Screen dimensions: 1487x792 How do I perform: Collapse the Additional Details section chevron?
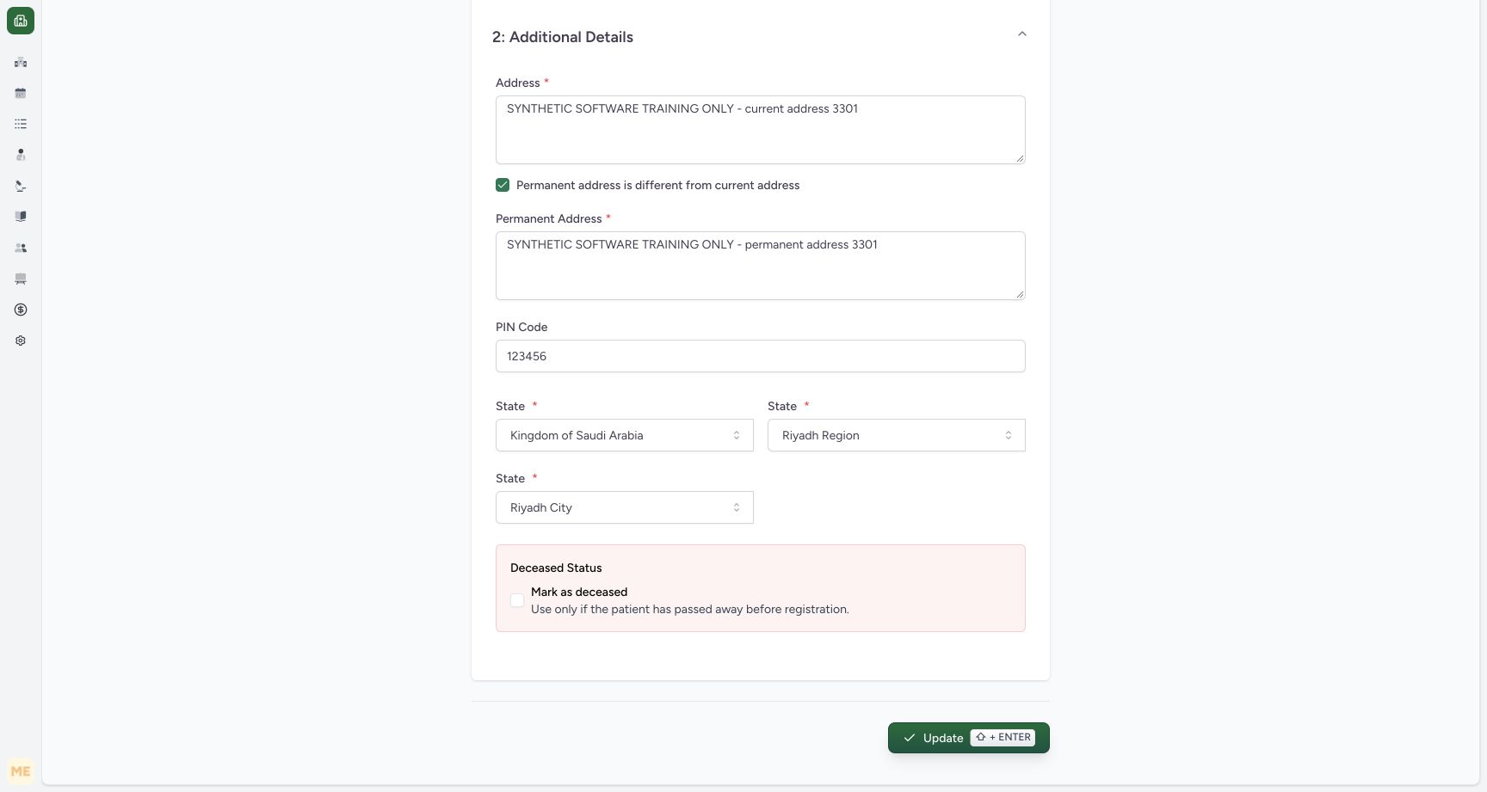1022,34
